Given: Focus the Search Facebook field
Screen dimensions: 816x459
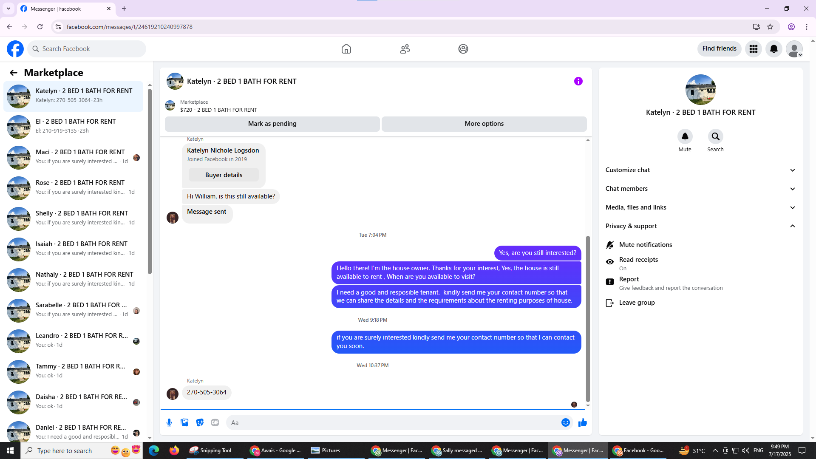Looking at the screenshot, I should point(87,49).
